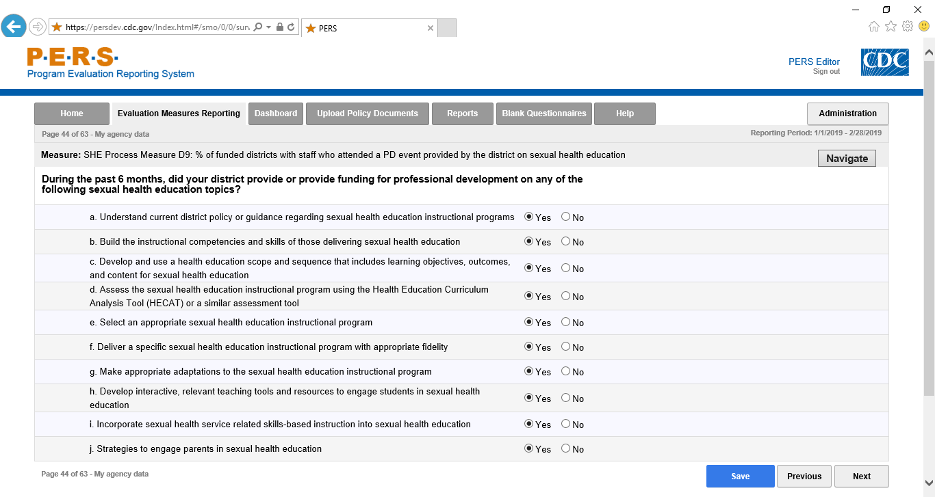Switch to the Dashboard tab
Screen dimensions: 935x497
click(x=276, y=113)
